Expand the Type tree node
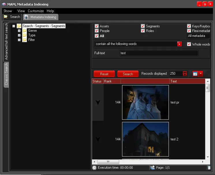The width and height of the screenshot is (215, 175). pos(19,35)
